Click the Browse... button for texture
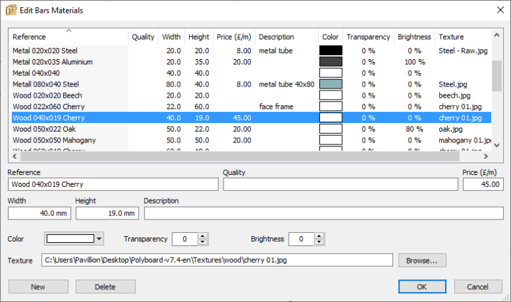The image size is (511, 302). click(x=422, y=260)
